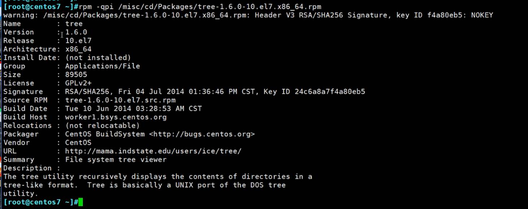Screen dimensions: 528x209
Task: Click the "(not relocatable)" relocations value
Action: (102, 126)
